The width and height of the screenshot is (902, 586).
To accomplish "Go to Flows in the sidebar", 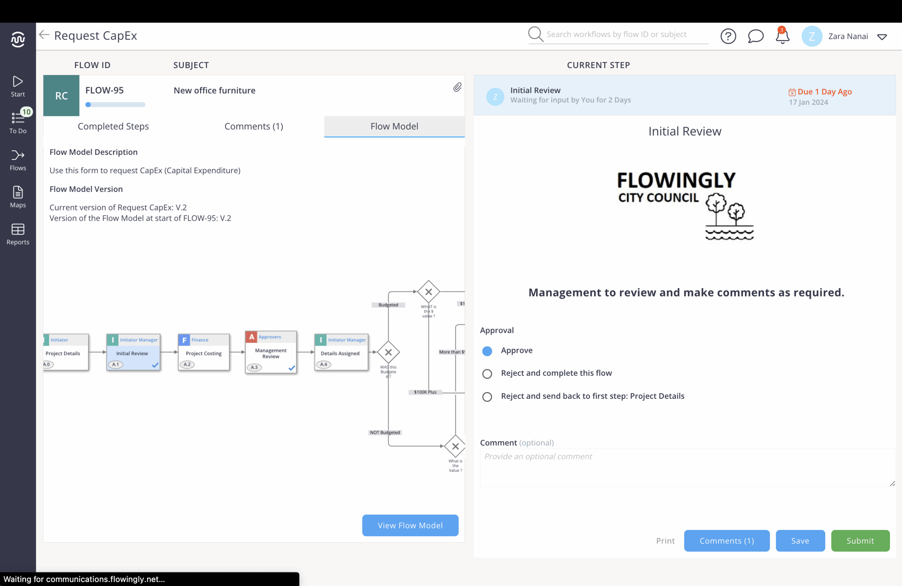I will (x=18, y=160).
